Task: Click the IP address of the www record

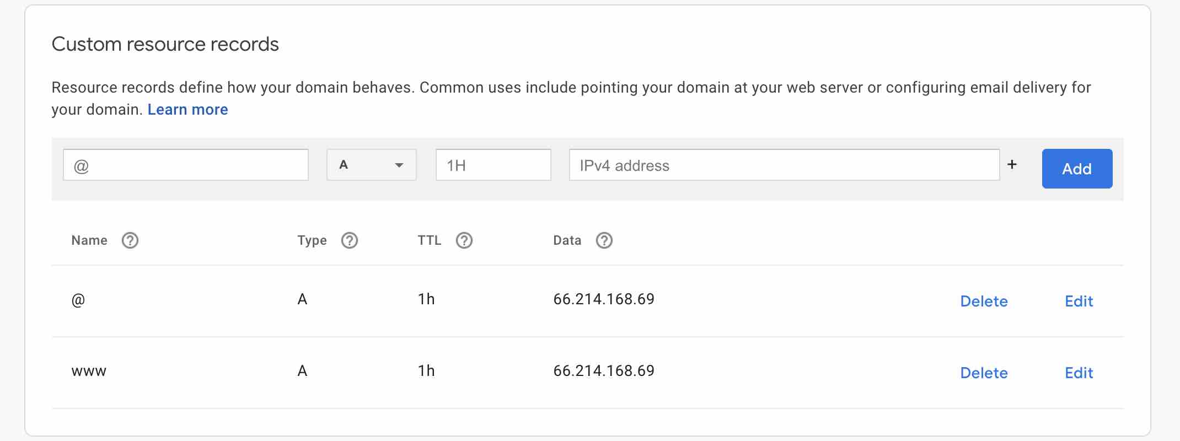Action: point(604,371)
